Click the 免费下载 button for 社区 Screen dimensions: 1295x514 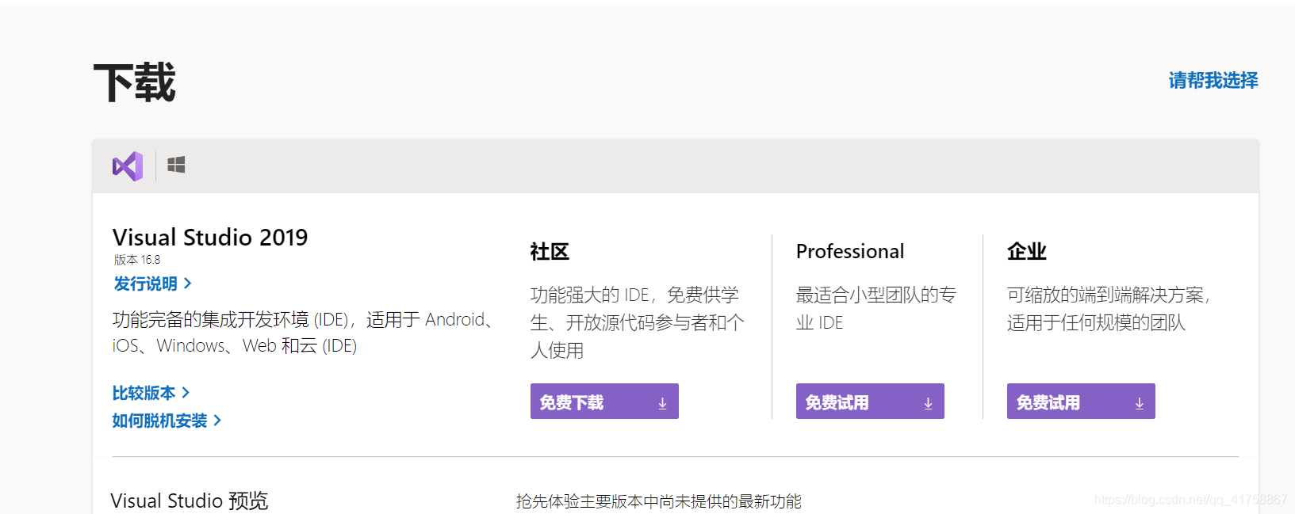tap(604, 402)
